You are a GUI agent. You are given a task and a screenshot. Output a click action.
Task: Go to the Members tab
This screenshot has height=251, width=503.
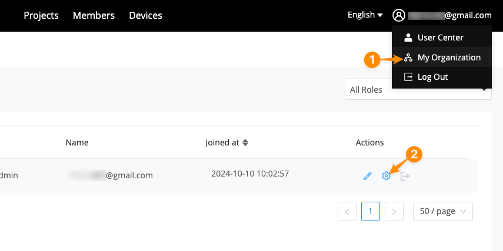coord(94,15)
